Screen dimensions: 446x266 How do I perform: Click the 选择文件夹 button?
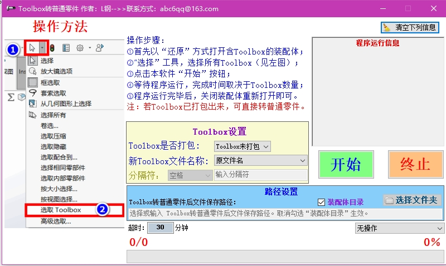click(x=412, y=200)
